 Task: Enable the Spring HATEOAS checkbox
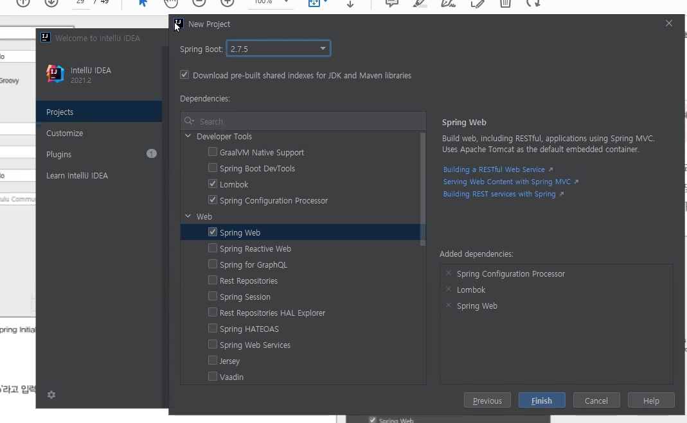coord(213,328)
